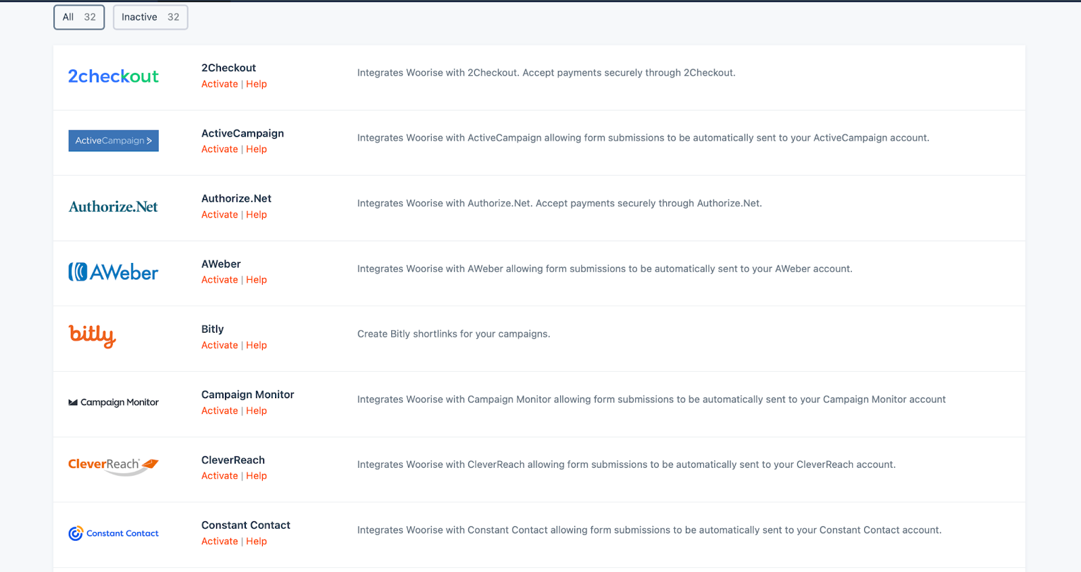
Task: Click the Constant Contact title text
Action: (x=246, y=525)
